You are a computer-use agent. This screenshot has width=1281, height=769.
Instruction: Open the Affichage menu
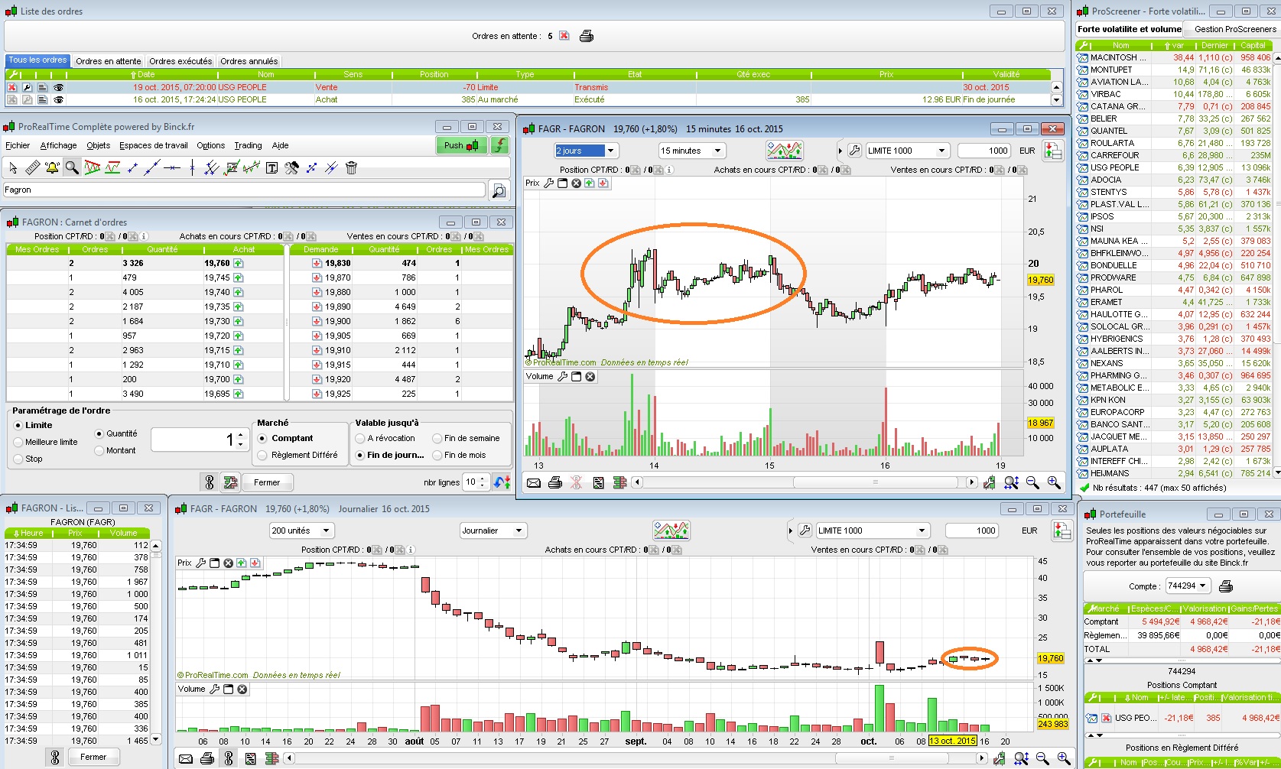click(58, 145)
